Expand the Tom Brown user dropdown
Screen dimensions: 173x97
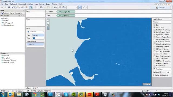click(x=156, y=91)
